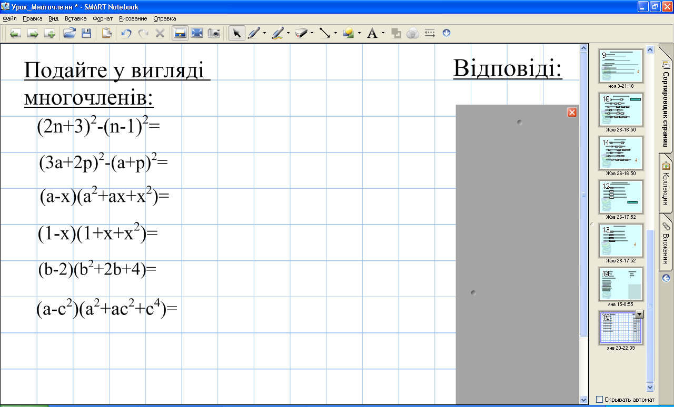
Task: Switch to the Коллекция side tab
Action: click(x=666, y=183)
